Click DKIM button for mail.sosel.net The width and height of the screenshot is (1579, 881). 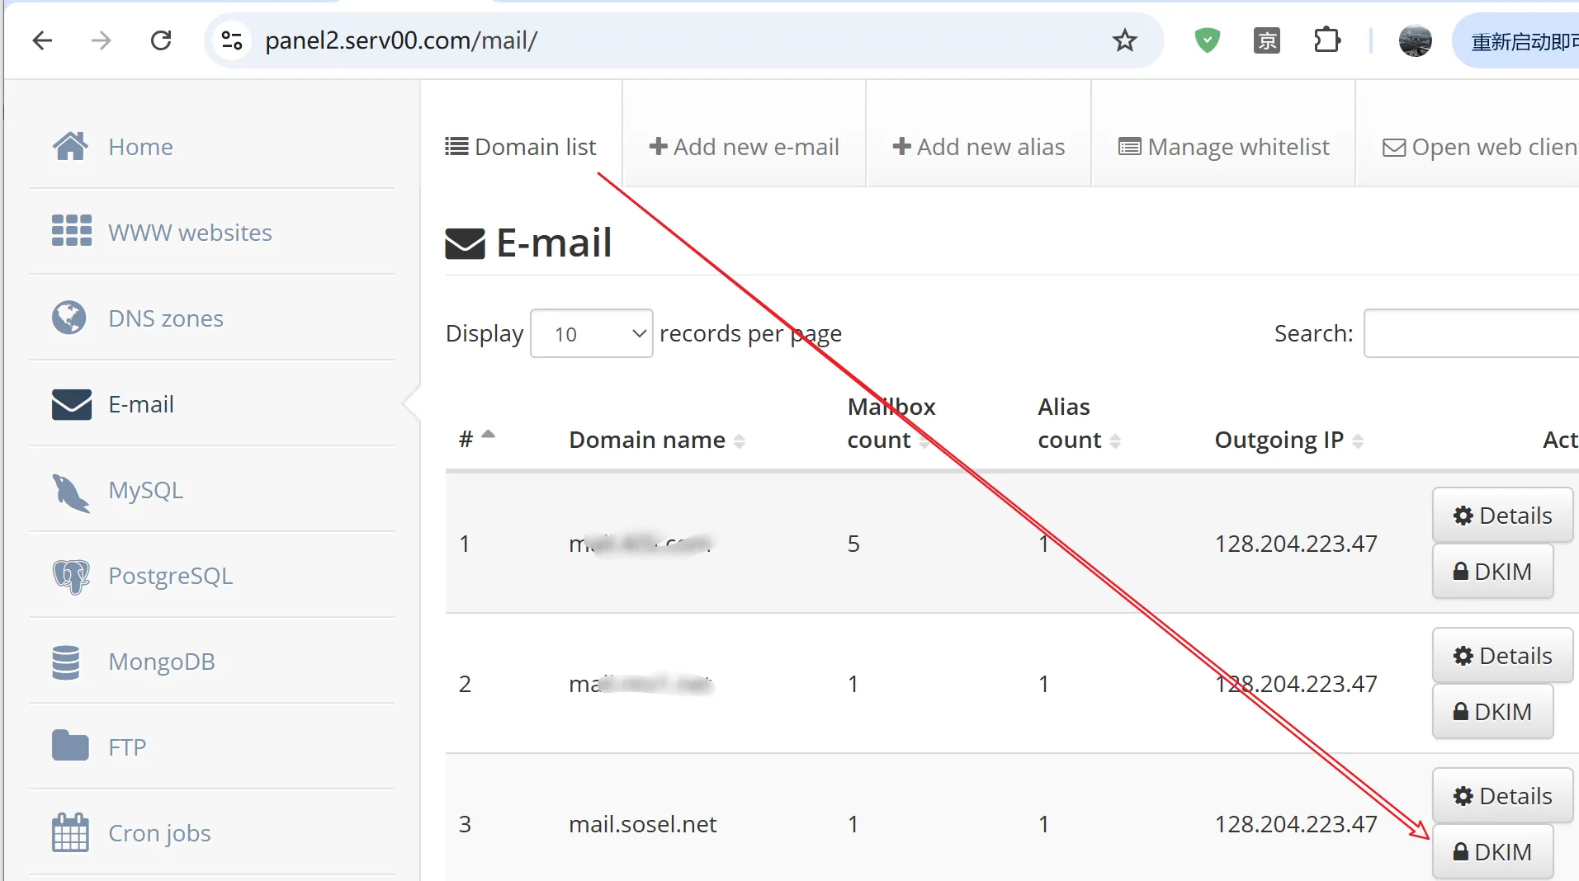(x=1492, y=852)
